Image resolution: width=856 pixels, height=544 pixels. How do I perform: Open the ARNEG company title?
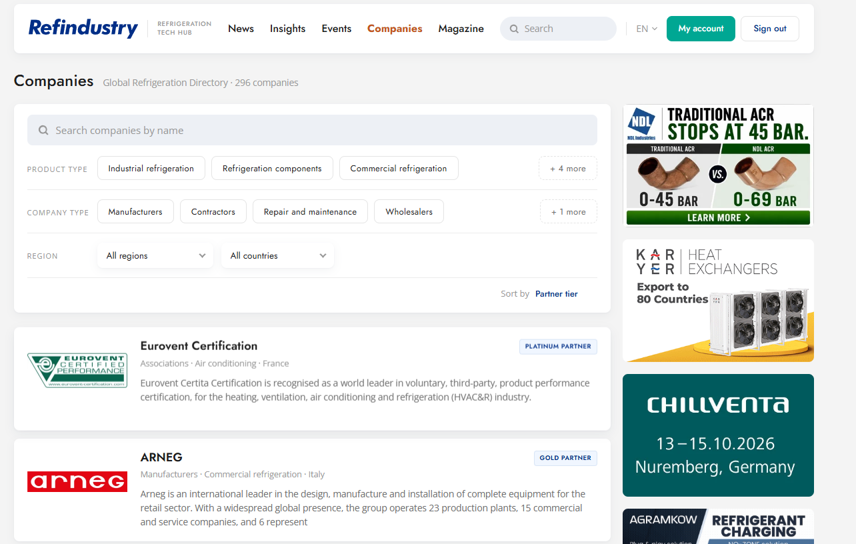[x=161, y=457]
